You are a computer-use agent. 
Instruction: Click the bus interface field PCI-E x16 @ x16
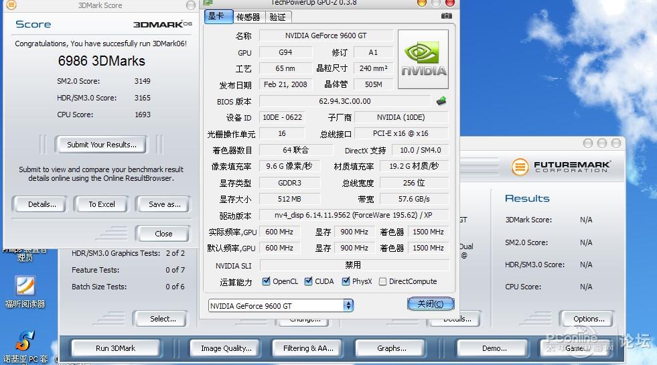click(x=401, y=133)
